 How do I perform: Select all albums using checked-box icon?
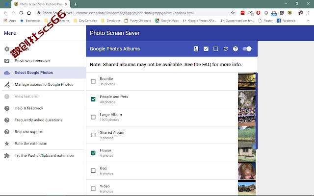pos(206,49)
